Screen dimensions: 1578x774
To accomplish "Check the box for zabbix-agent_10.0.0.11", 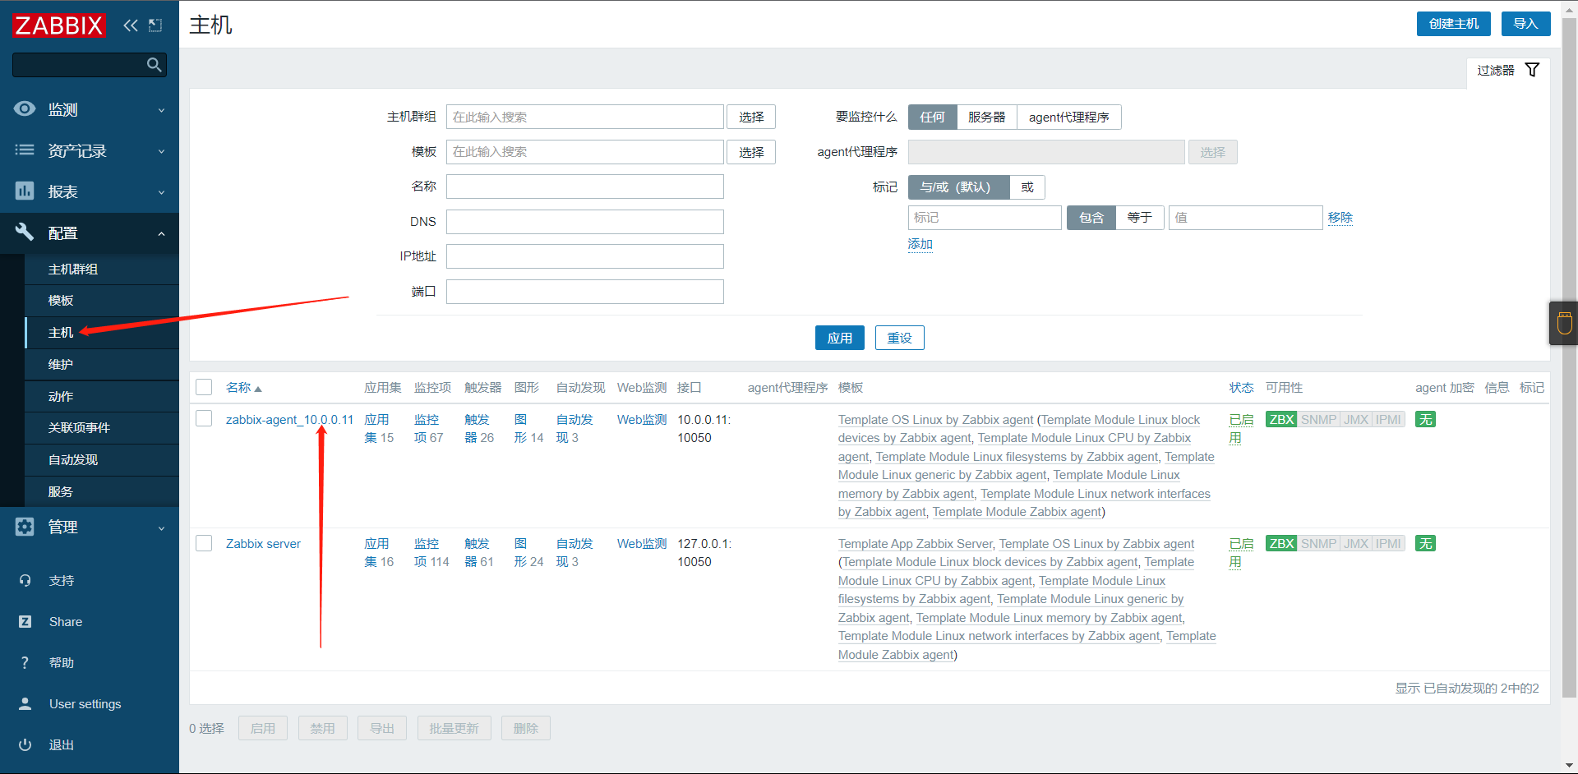I will click(204, 419).
